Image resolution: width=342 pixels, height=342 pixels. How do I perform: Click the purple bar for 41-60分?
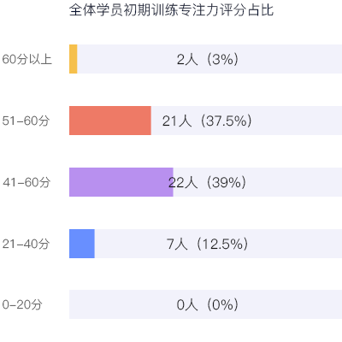tap(121, 182)
